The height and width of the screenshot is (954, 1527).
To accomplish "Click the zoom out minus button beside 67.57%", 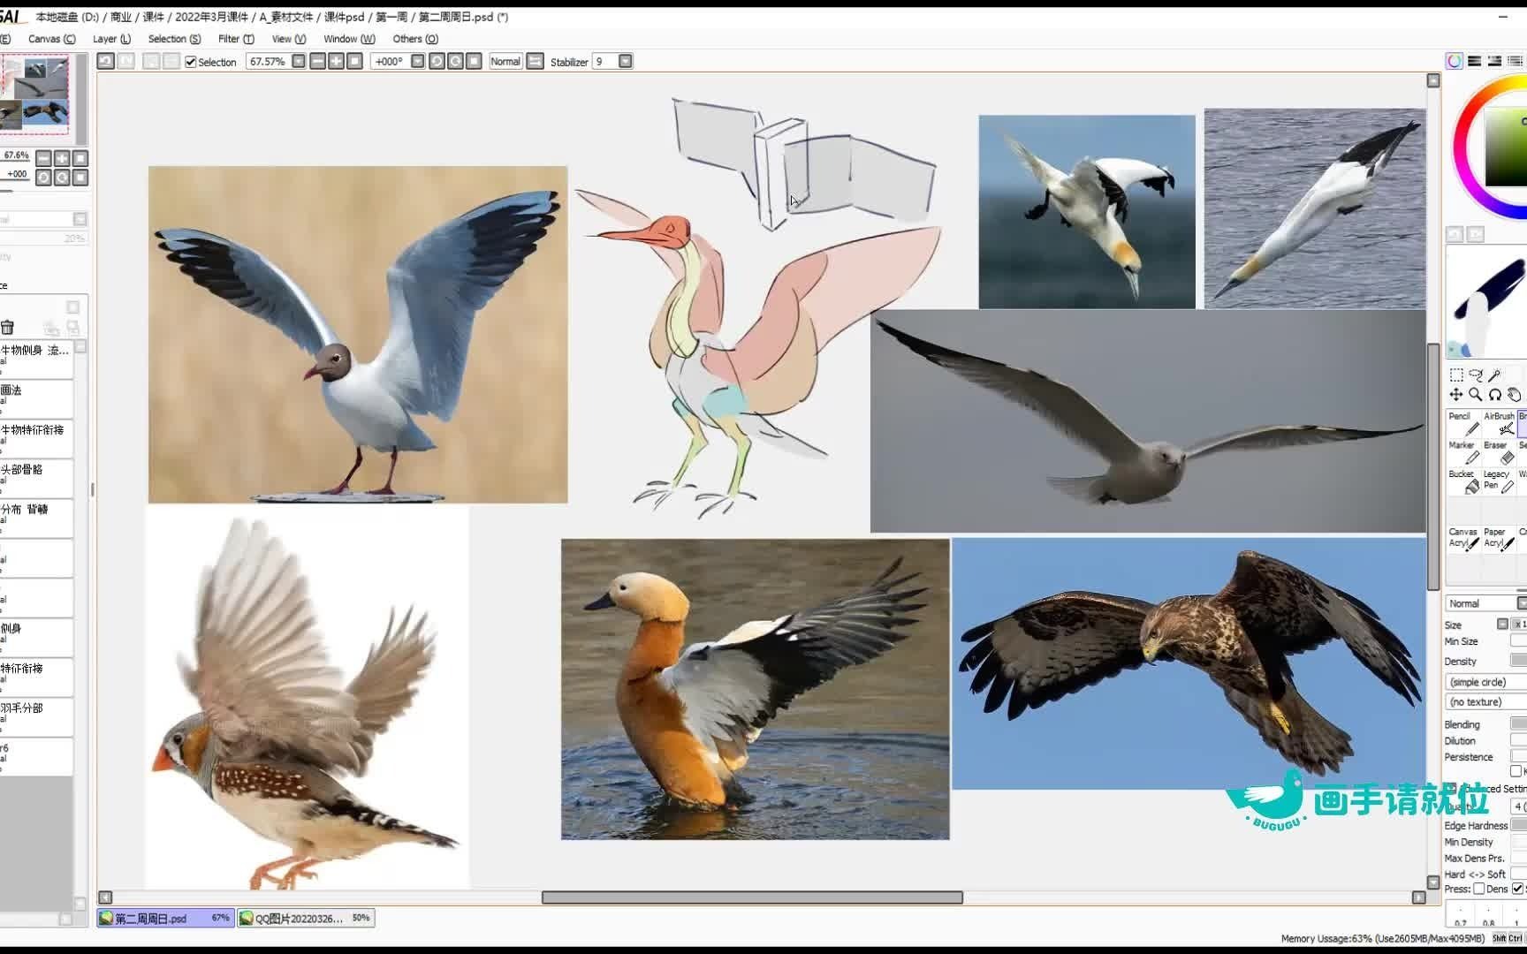I will coord(318,61).
